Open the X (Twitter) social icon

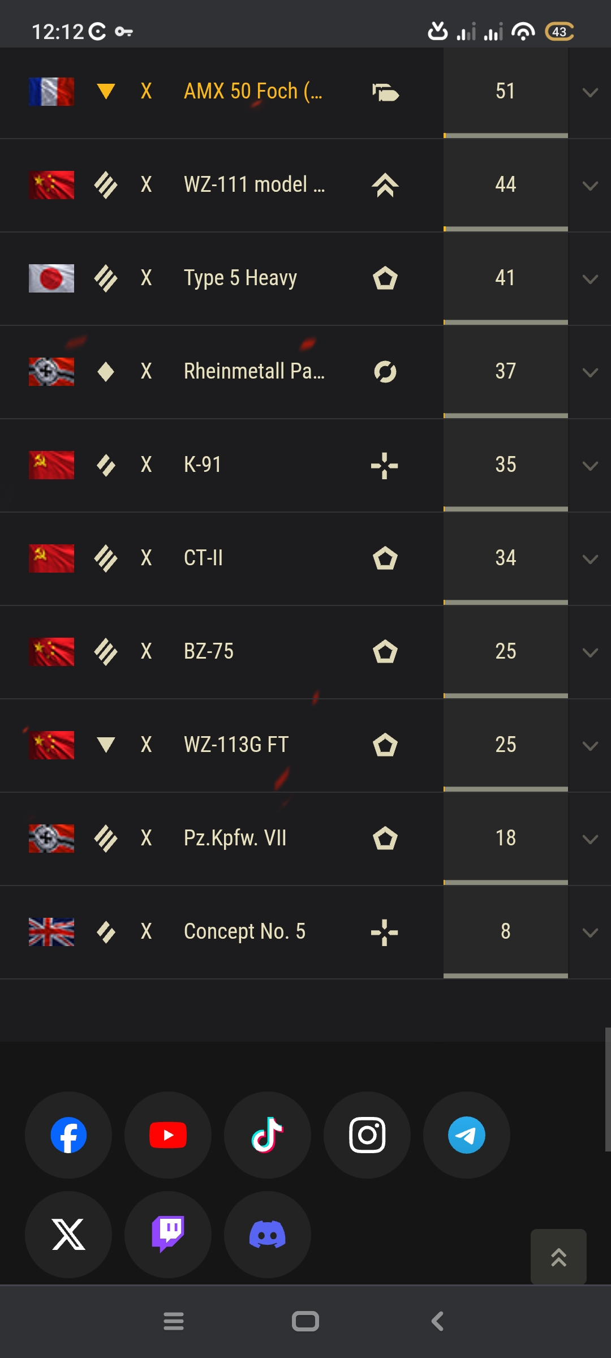tap(68, 1235)
